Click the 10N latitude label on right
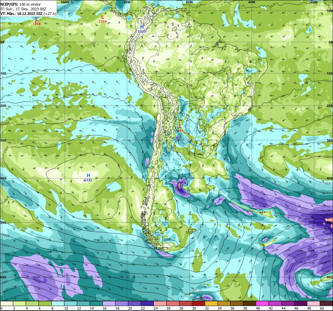Viewport: 333px width, 311px height. (x=329, y=11)
